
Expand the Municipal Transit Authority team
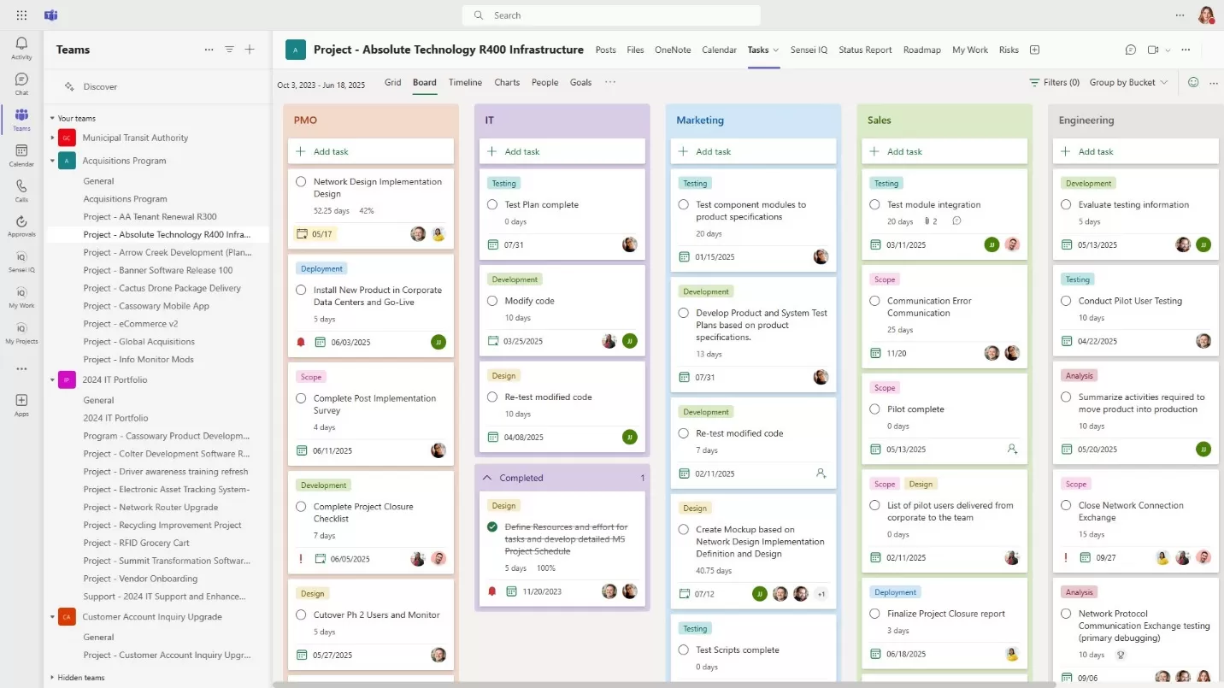[x=51, y=138]
